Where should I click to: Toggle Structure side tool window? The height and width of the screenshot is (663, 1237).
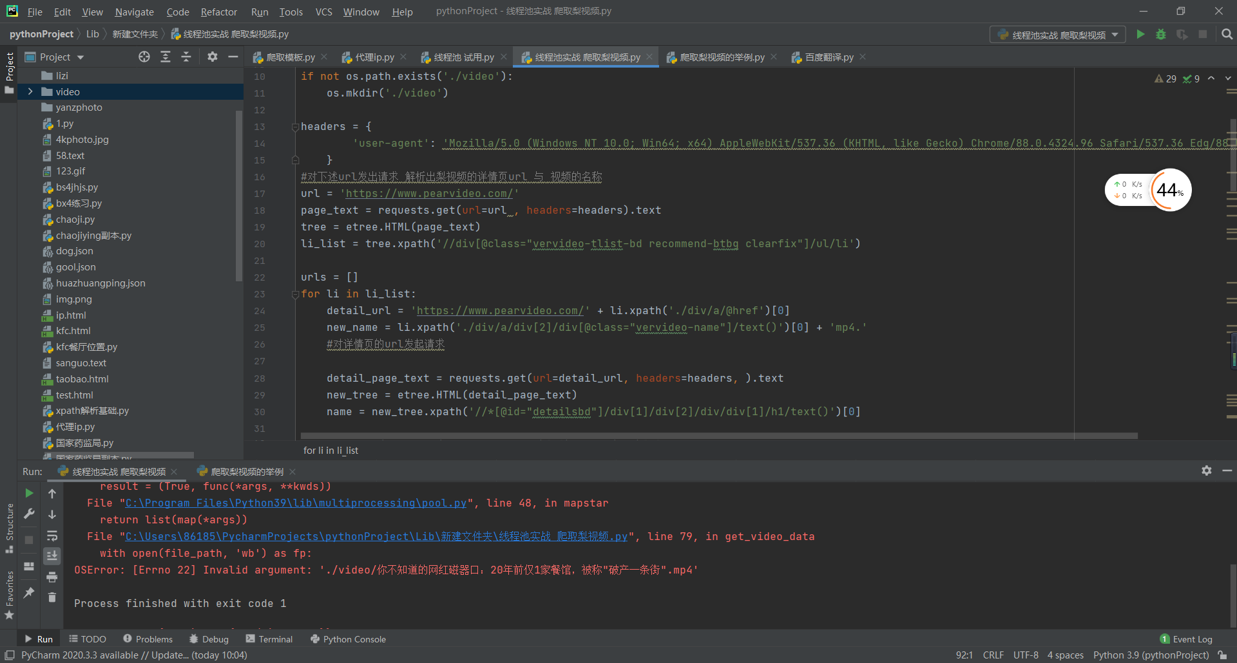(x=9, y=528)
